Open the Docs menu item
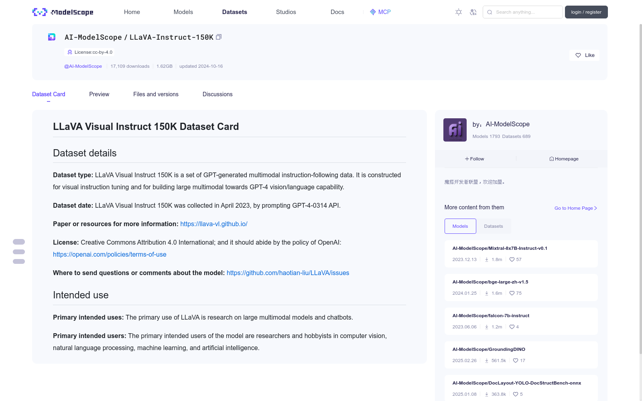This screenshot has height=401, width=642. (x=337, y=12)
